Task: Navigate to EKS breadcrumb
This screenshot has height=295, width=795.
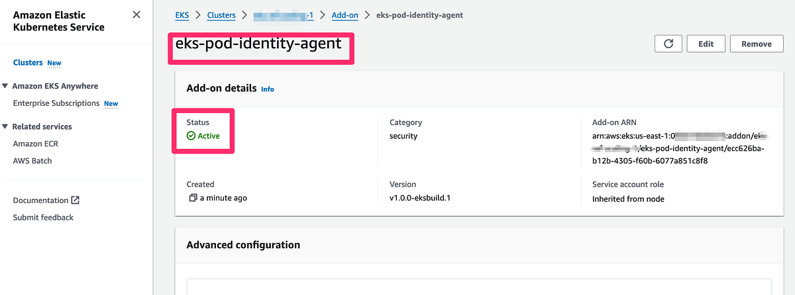Action: tap(181, 15)
